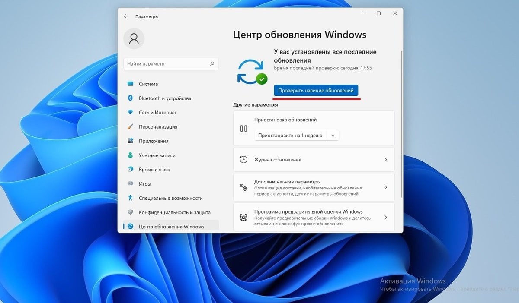Open Время и язык section
519x303 pixels.
click(x=171, y=170)
